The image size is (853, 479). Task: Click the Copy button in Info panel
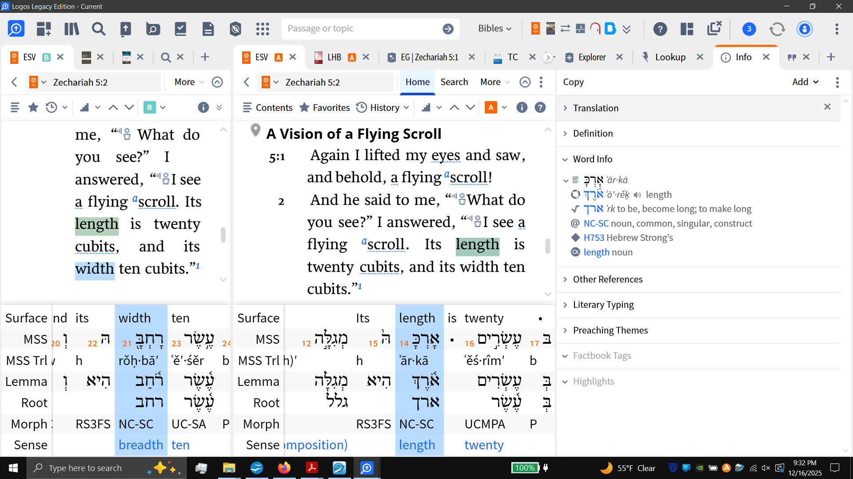[573, 82]
